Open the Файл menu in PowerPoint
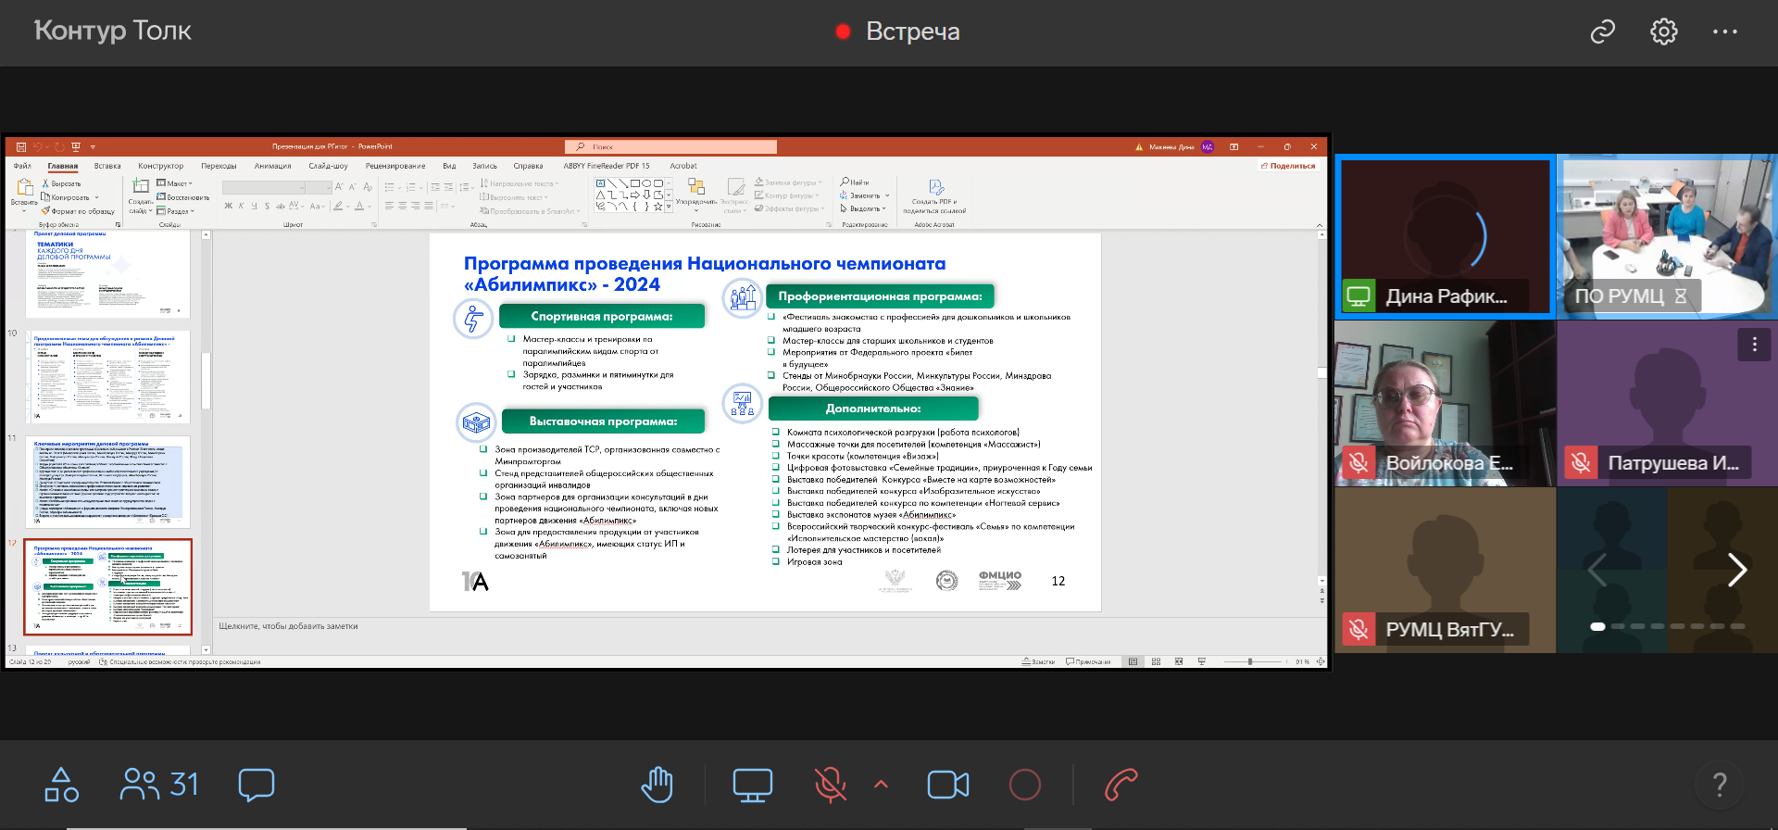 [22, 166]
